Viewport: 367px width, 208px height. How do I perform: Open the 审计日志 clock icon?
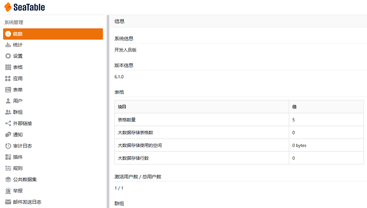click(x=8, y=146)
